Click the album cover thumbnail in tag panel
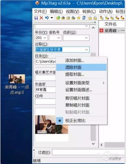 click(x=51, y=125)
